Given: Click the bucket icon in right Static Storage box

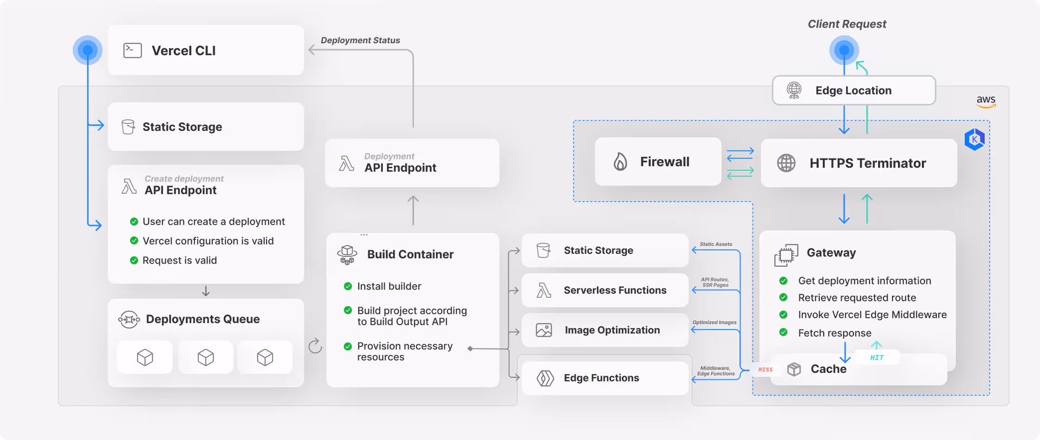Looking at the screenshot, I should point(543,251).
